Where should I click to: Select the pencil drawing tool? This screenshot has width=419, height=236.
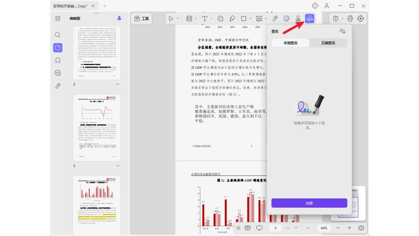(x=232, y=19)
